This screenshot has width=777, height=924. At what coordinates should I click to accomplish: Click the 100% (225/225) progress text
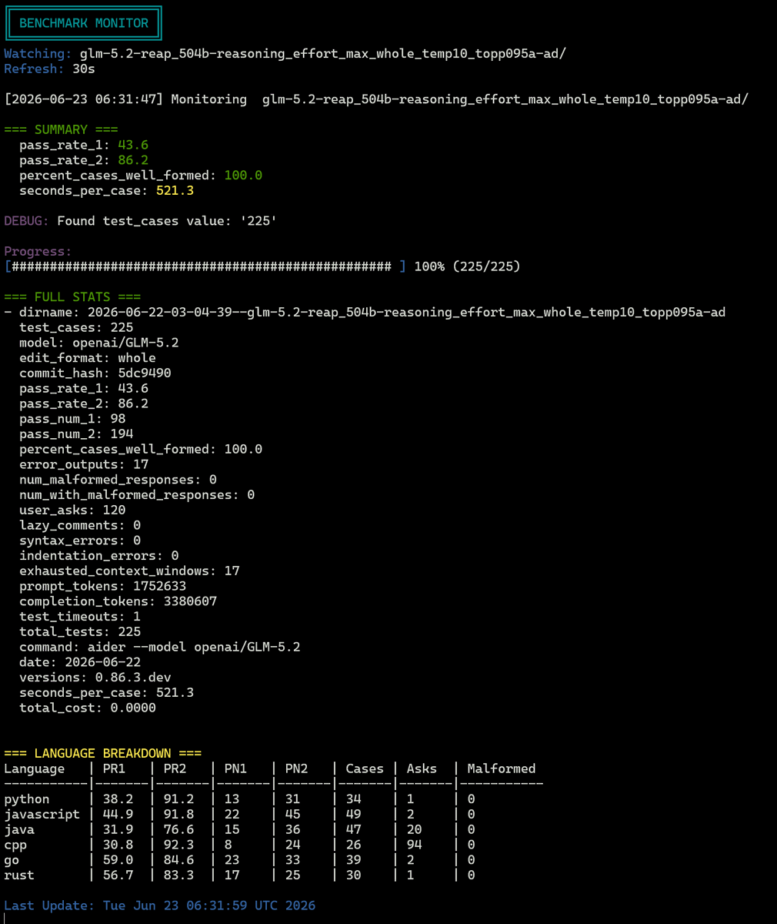(467, 266)
